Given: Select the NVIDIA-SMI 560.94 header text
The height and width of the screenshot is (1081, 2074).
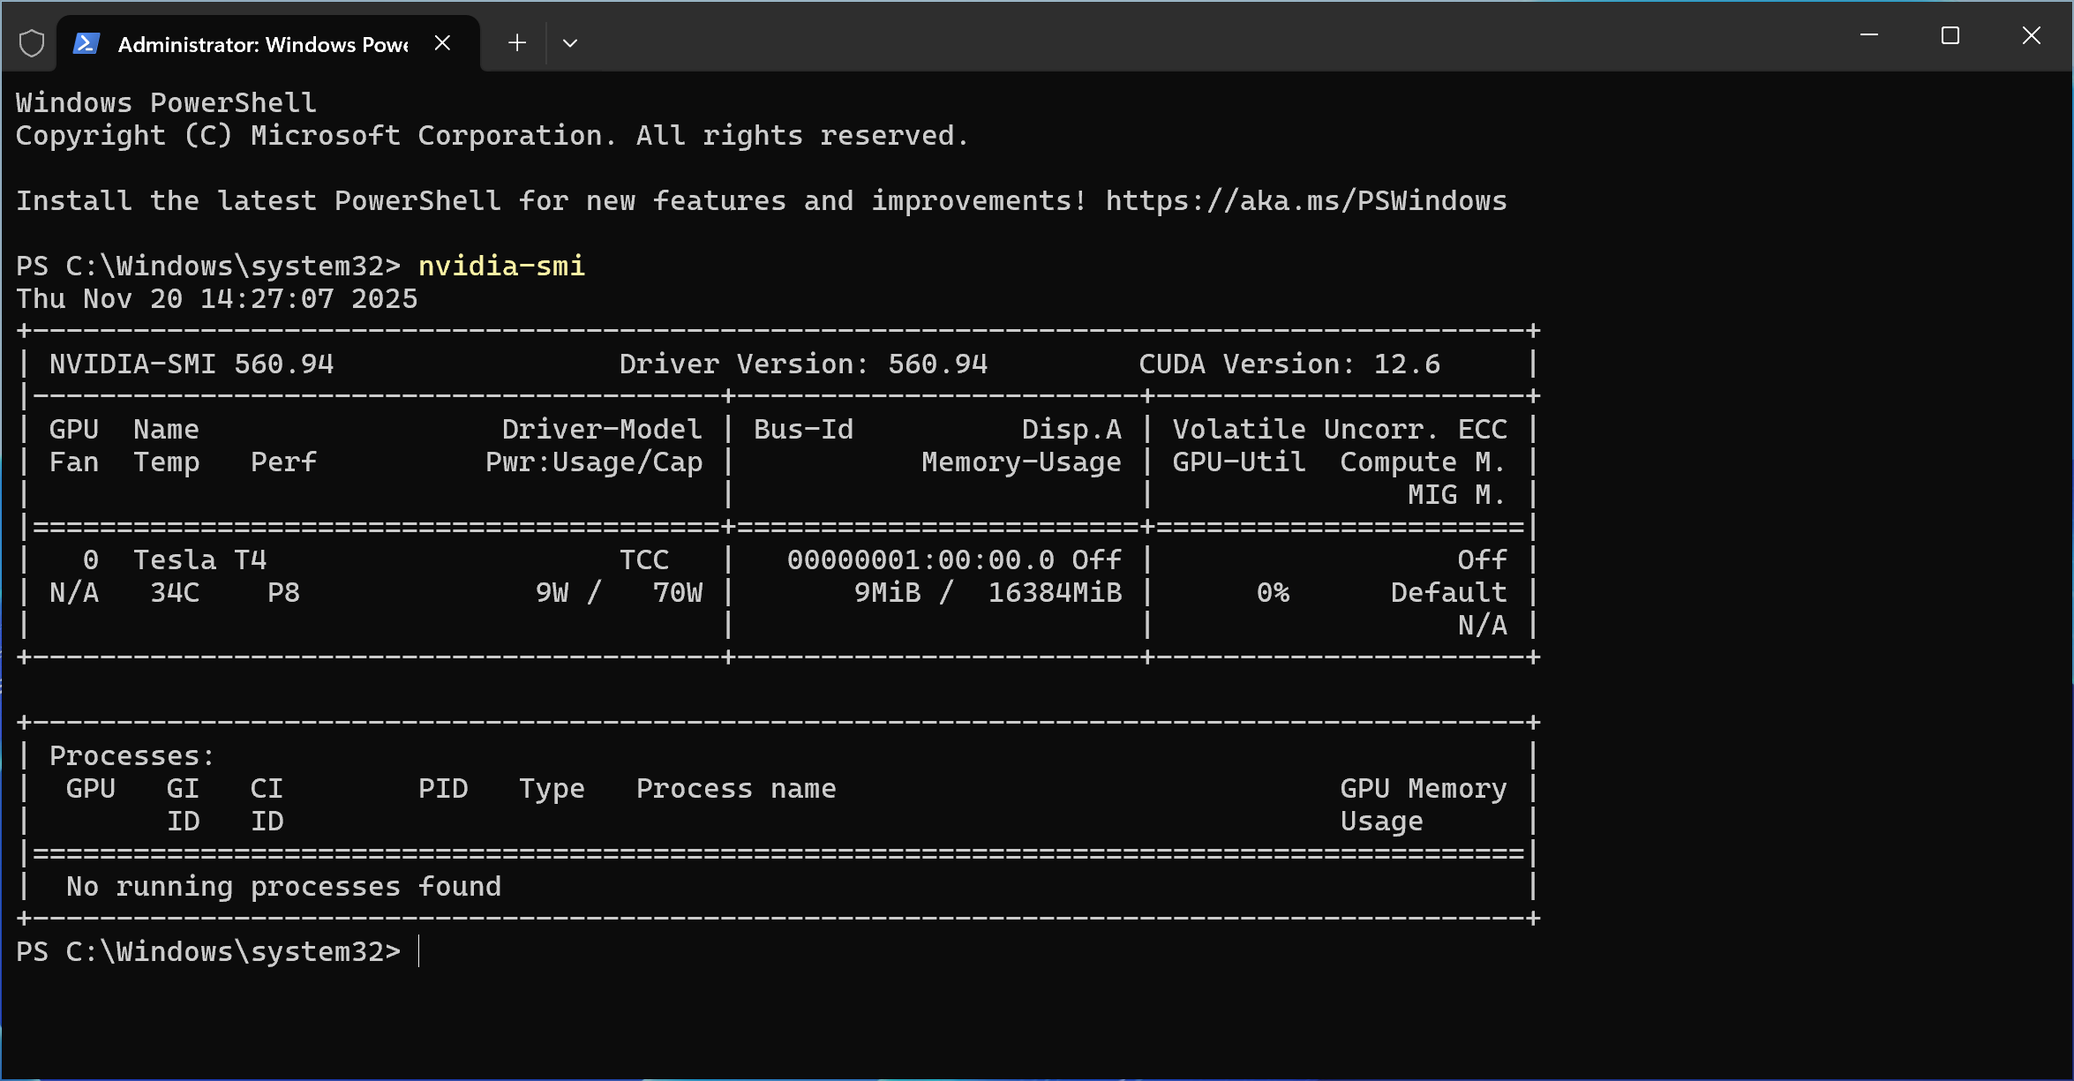Looking at the screenshot, I should (192, 364).
